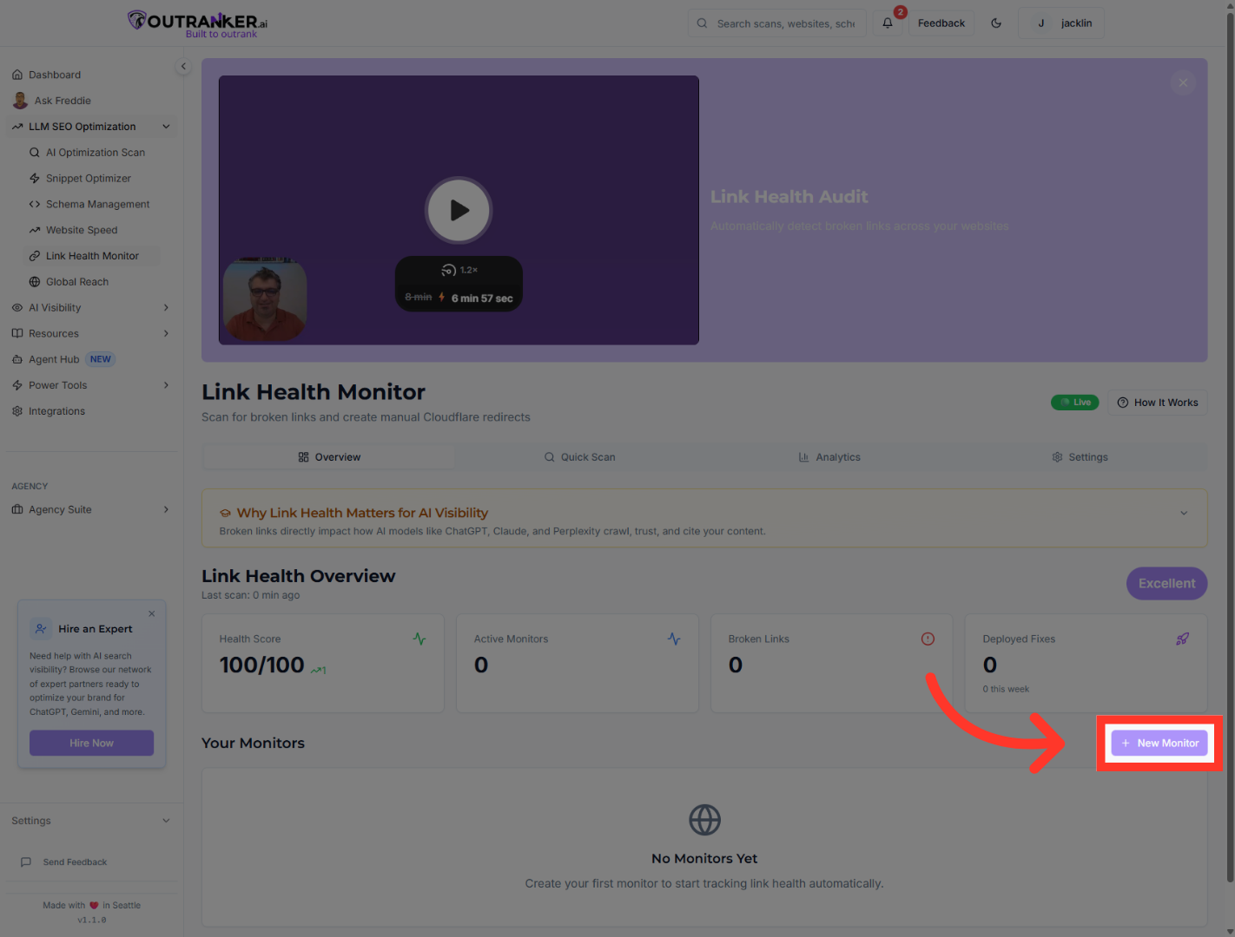Switch to the Overview tab
This screenshot has width=1235, height=937.
[x=328, y=457]
